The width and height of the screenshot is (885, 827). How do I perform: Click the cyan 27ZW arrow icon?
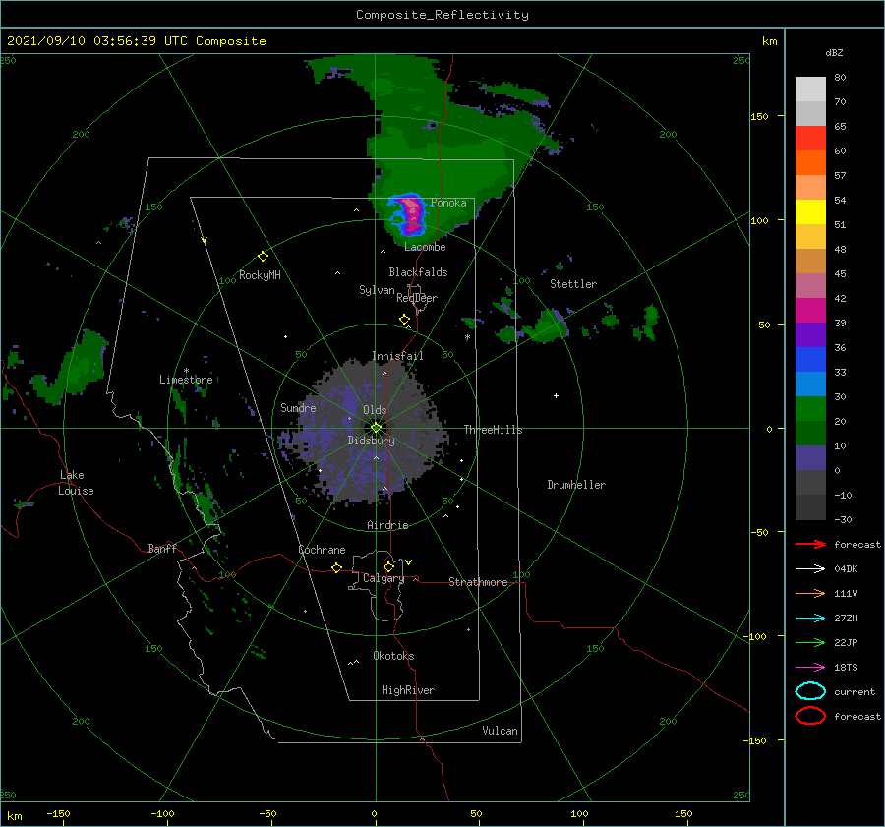810,619
